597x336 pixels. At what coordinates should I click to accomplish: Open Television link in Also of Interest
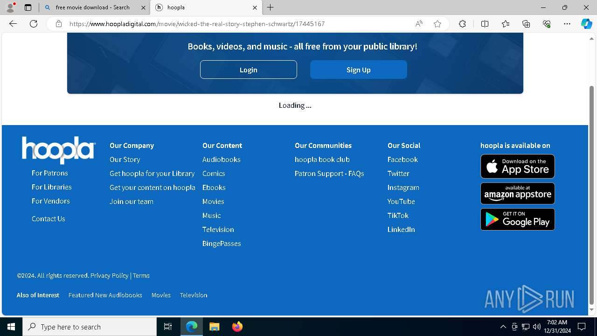tap(194, 295)
